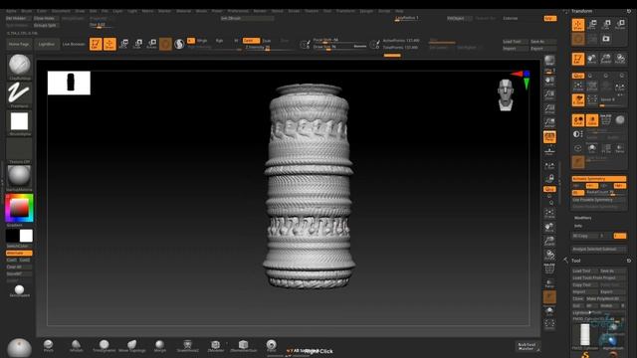The image size is (637, 358).
Task: Click Load Tools From Project
Action: click(x=599, y=277)
